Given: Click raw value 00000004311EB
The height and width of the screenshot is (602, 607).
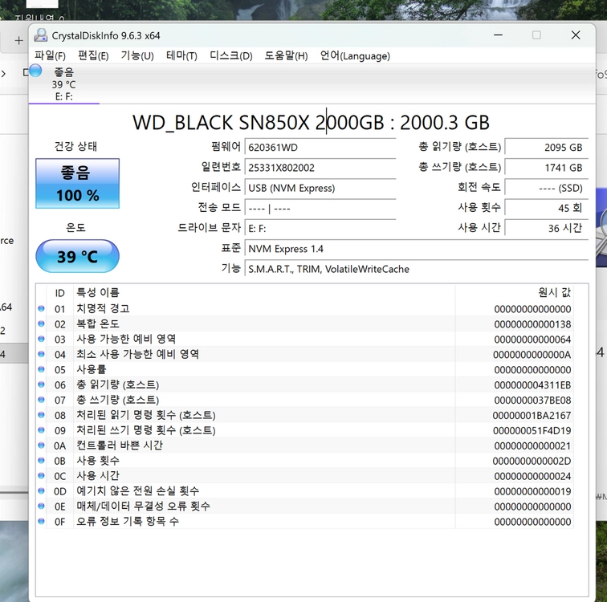Looking at the screenshot, I should [532, 385].
